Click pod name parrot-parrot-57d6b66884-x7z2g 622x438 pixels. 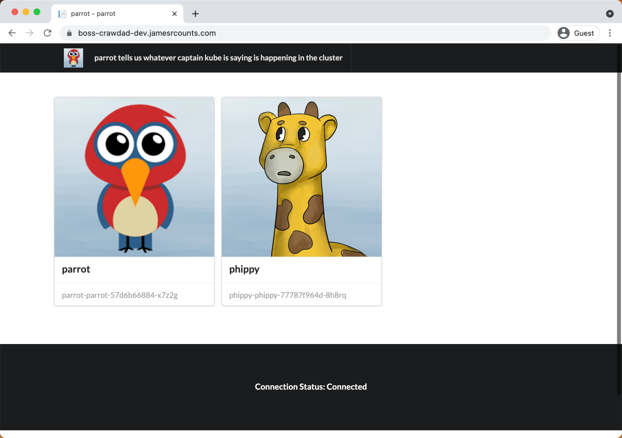120,295
